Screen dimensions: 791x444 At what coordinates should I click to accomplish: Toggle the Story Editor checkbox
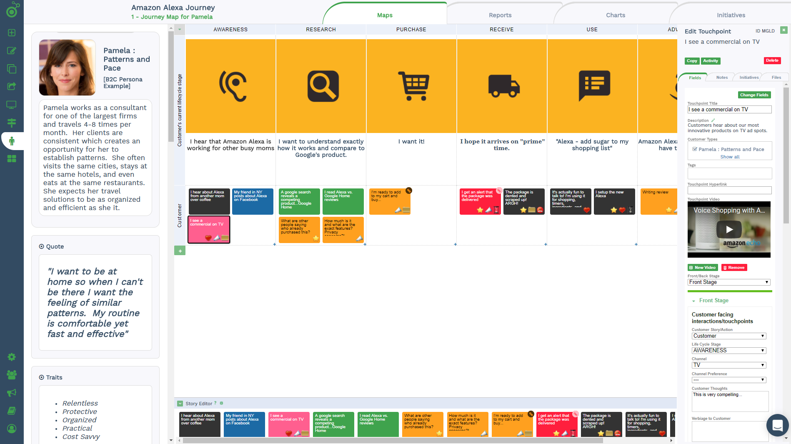(x=180, y=403)
